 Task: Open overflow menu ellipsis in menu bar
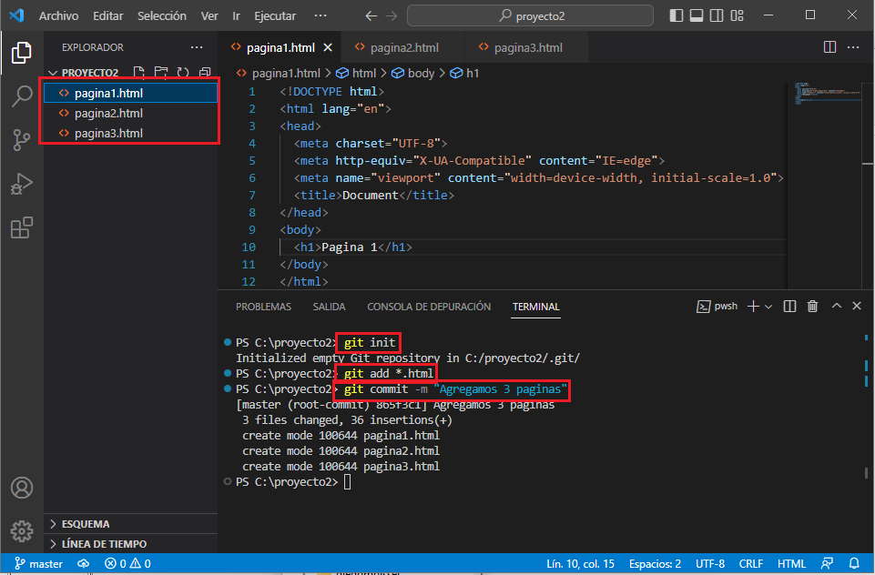pyautogui.click(x=320, y=15)
